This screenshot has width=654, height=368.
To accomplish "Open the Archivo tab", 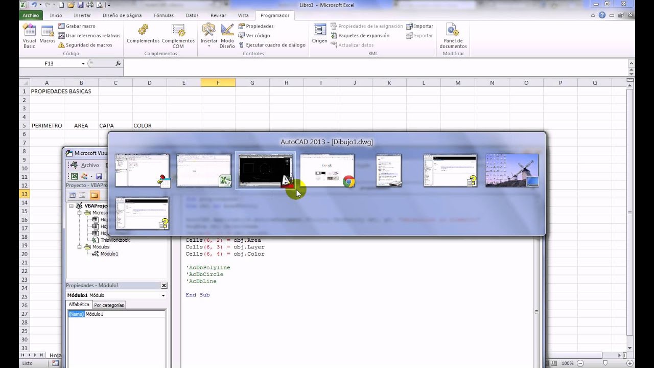I will [31, 15].
